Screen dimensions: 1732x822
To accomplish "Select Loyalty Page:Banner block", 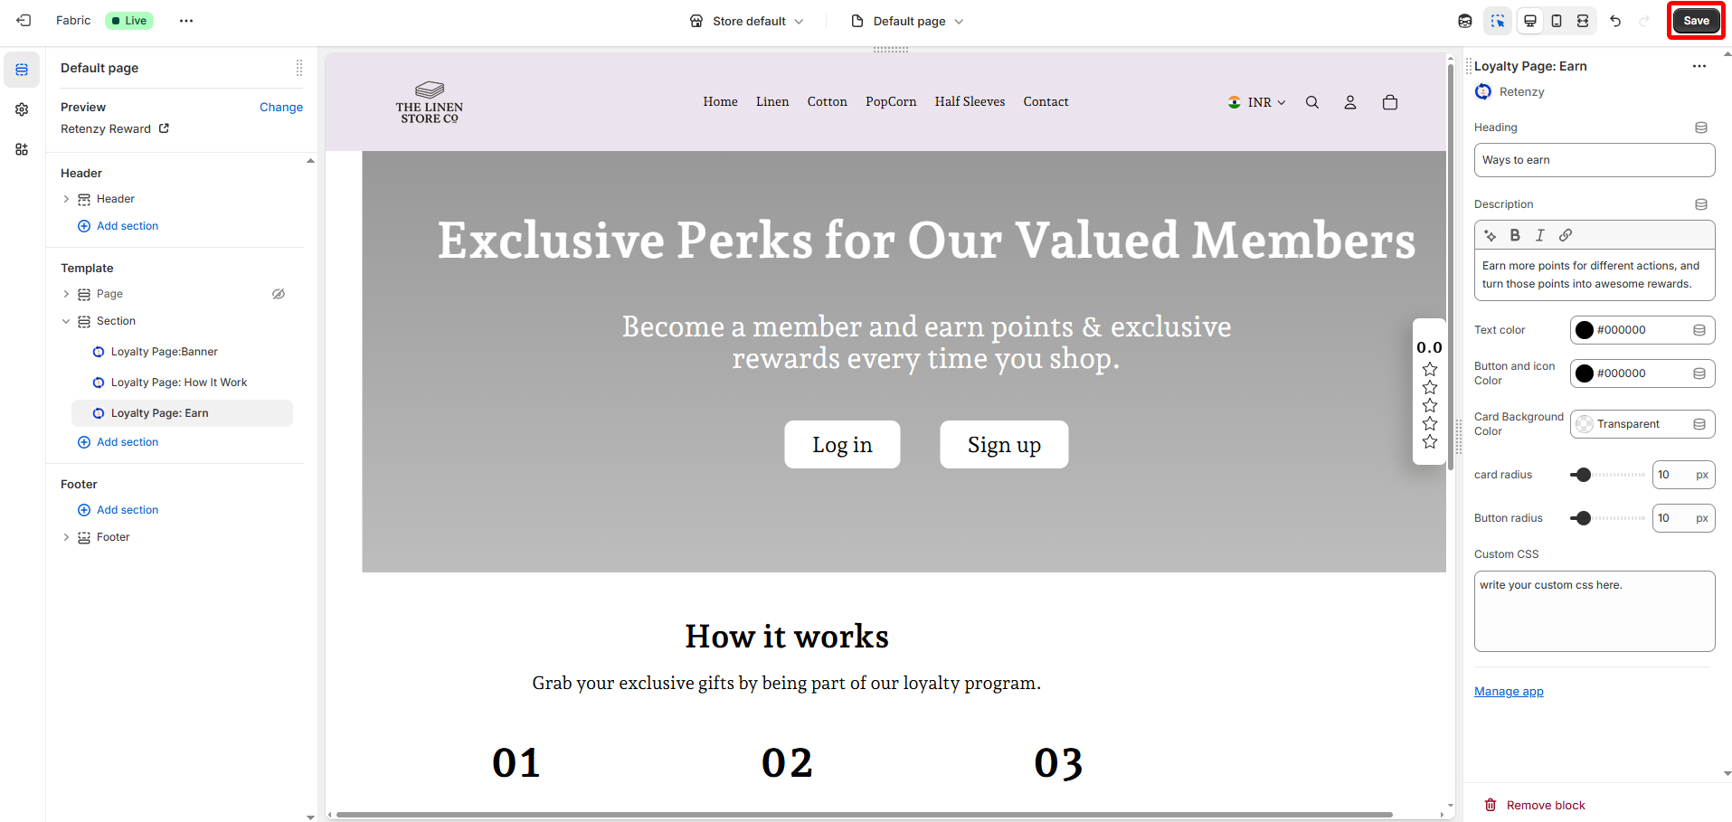I will [164, 352].
